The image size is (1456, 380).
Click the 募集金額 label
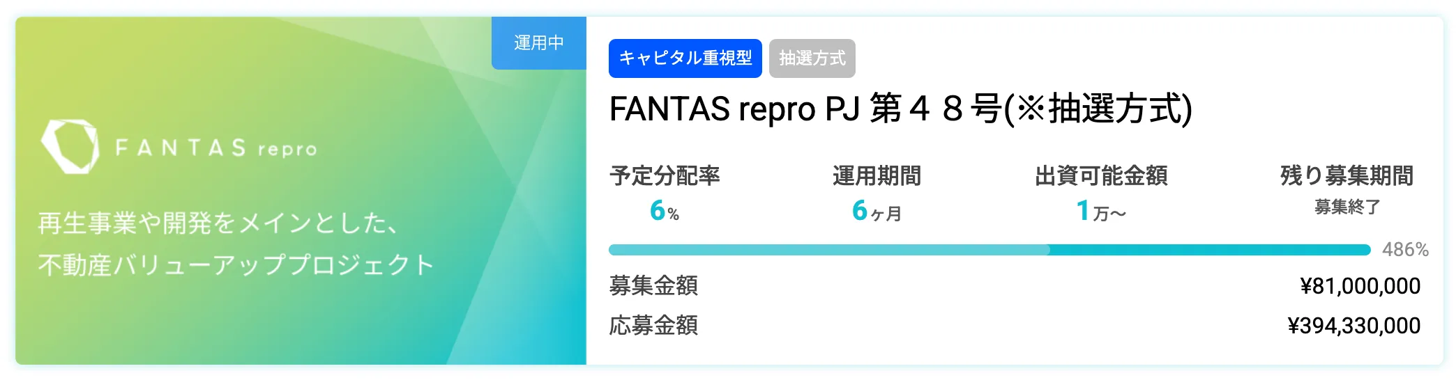[x=653, y=286]
